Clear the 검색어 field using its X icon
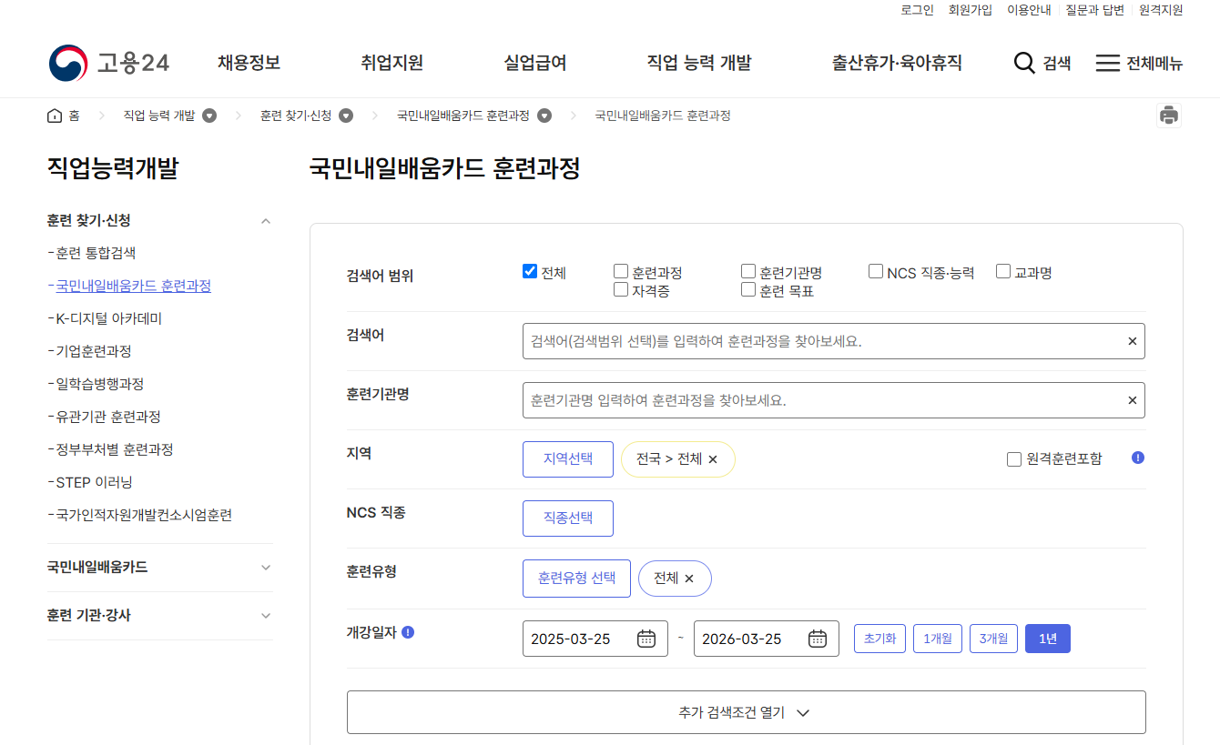 1132,341
